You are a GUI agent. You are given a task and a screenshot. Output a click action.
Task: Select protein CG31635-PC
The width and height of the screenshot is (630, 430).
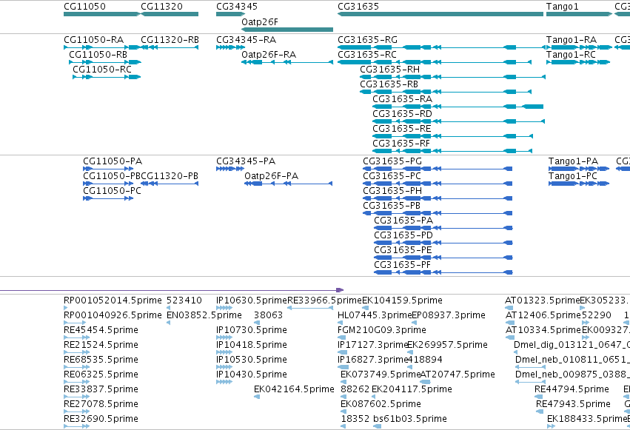[438, 184]
